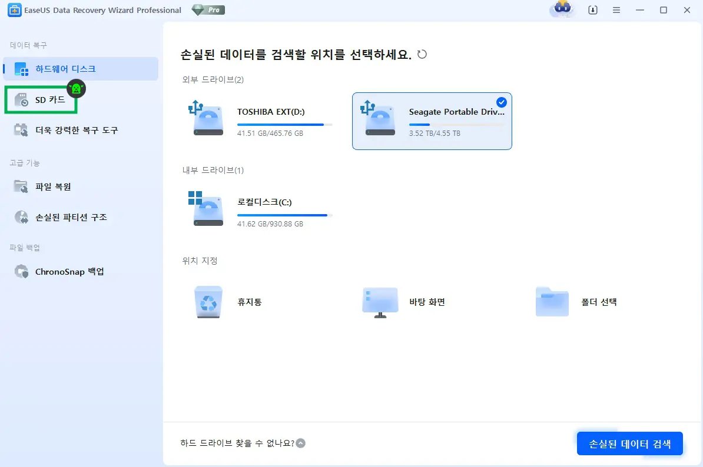The height and width of the screenshot is (467, 703).
Task: Click the TOSHIBA EXT USB drive icon
Action: coord(206,118)
